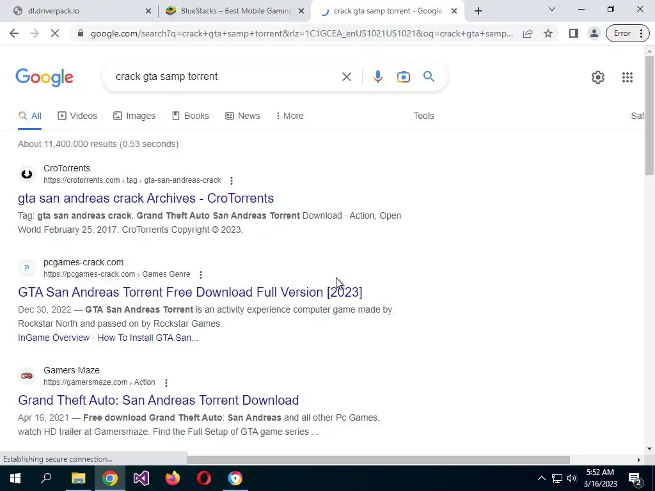Switch to the Images results tab
Screen dimensions: 655x491
(134, 116)
